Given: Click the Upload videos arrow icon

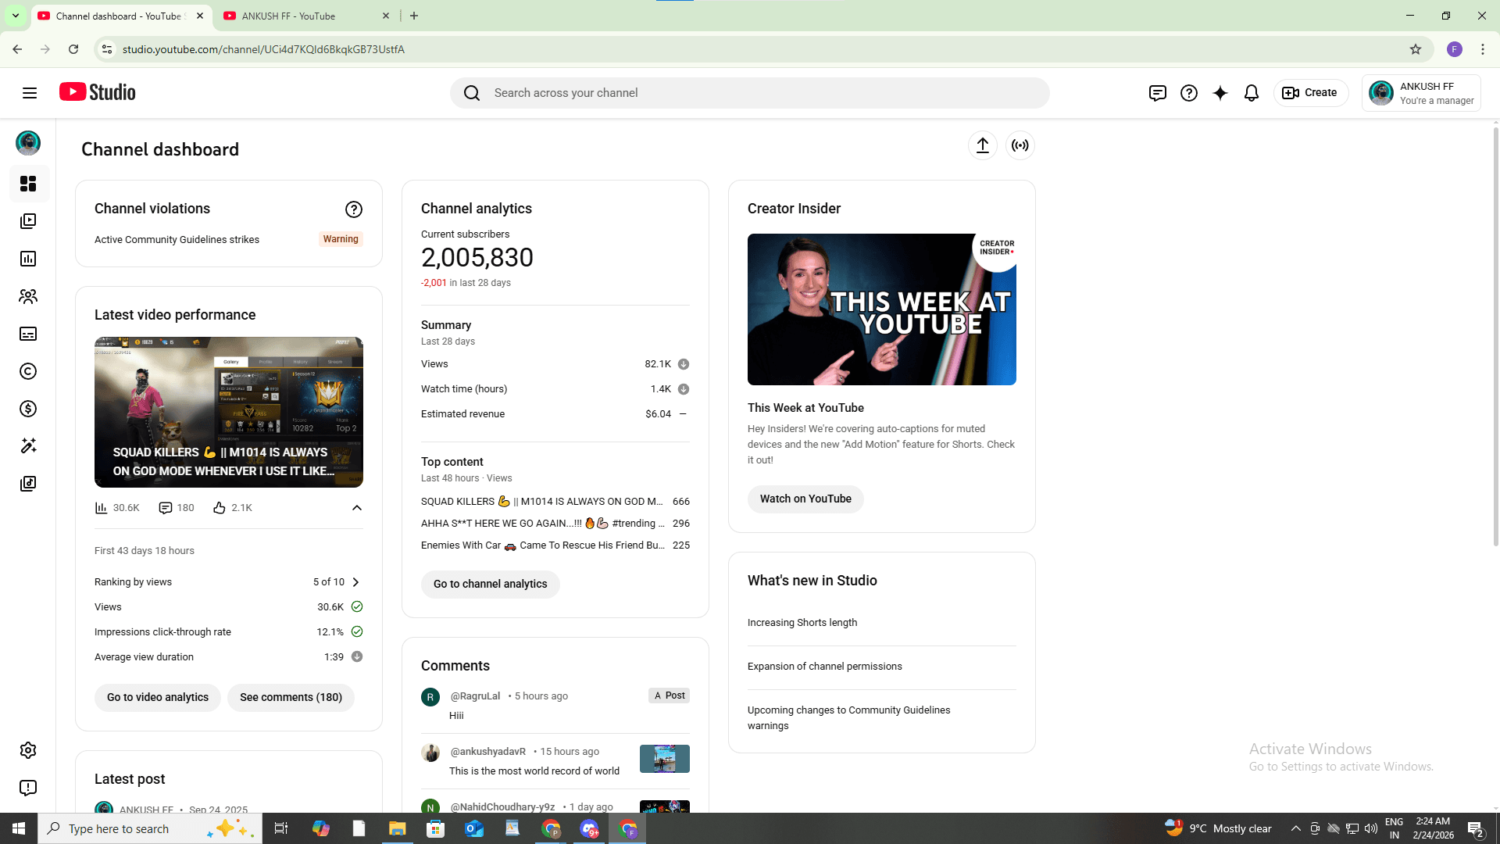Looking at the screenshot, I should [x=983, y=145].
